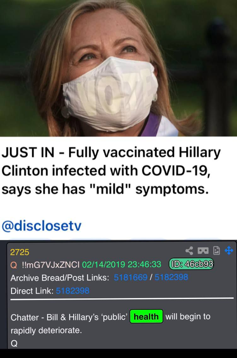Click the 'Direct Link:' label
The image size is (237, 358).
point(32,291)
